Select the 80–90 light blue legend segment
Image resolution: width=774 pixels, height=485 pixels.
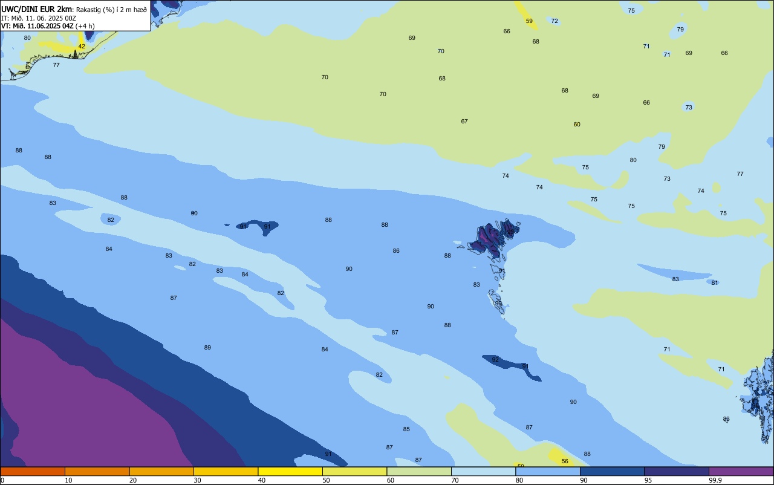[x=548, y=471]
